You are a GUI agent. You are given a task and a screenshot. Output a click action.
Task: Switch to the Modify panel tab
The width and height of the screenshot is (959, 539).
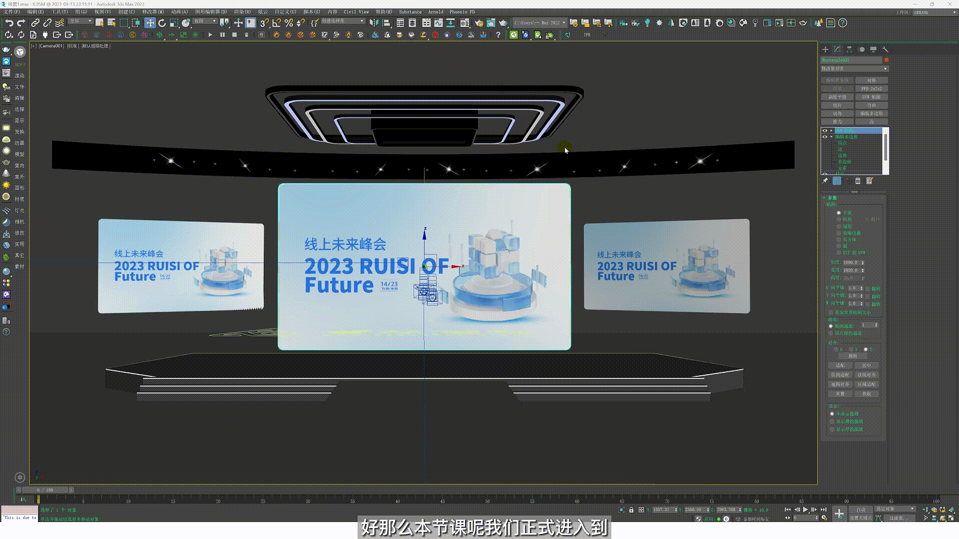pyautogui.click(x=838, y=49)
